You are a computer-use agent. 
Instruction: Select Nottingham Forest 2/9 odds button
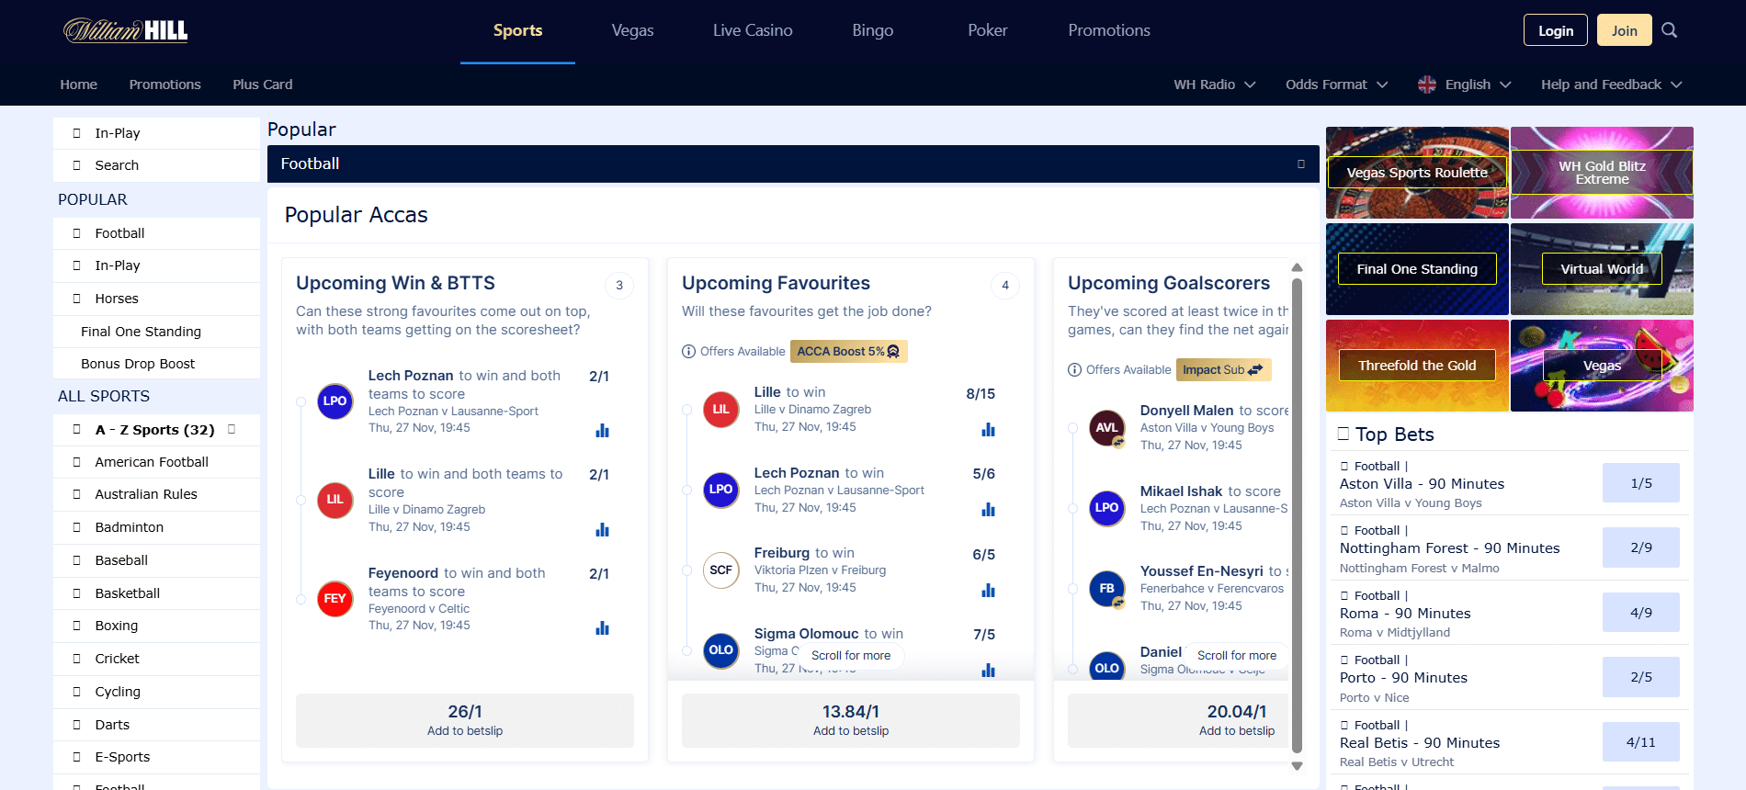(1641, 547)
